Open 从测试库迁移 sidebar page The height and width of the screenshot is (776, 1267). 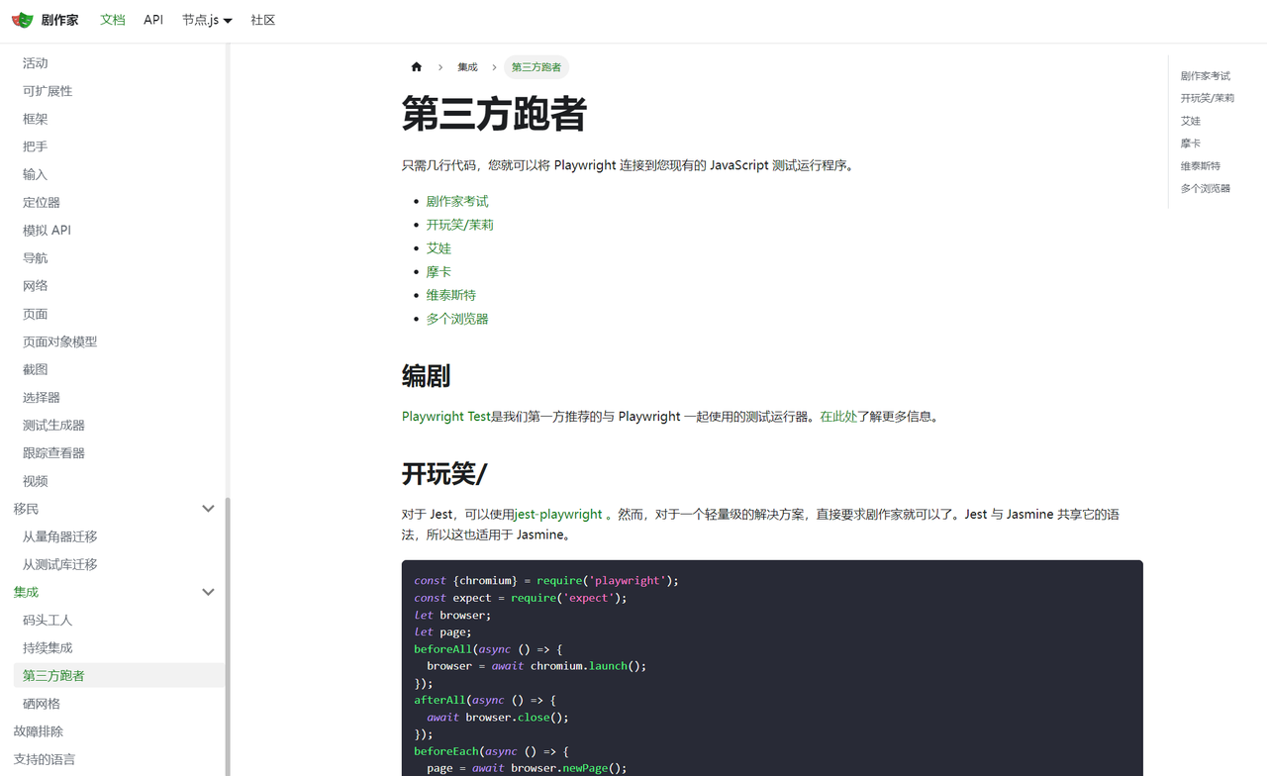pyautogui.click(x=60, y=564)
